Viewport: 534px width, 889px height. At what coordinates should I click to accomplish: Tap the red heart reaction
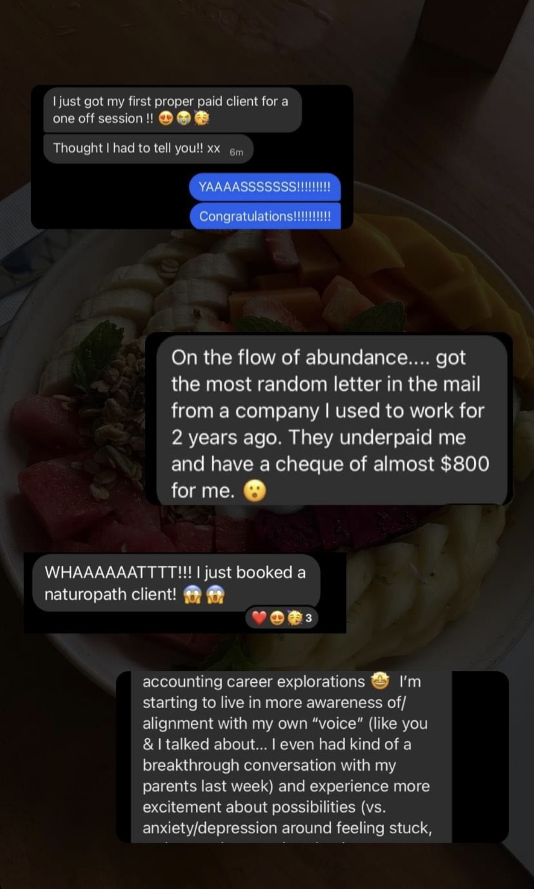pyautogui.click(x=259, y=618)
